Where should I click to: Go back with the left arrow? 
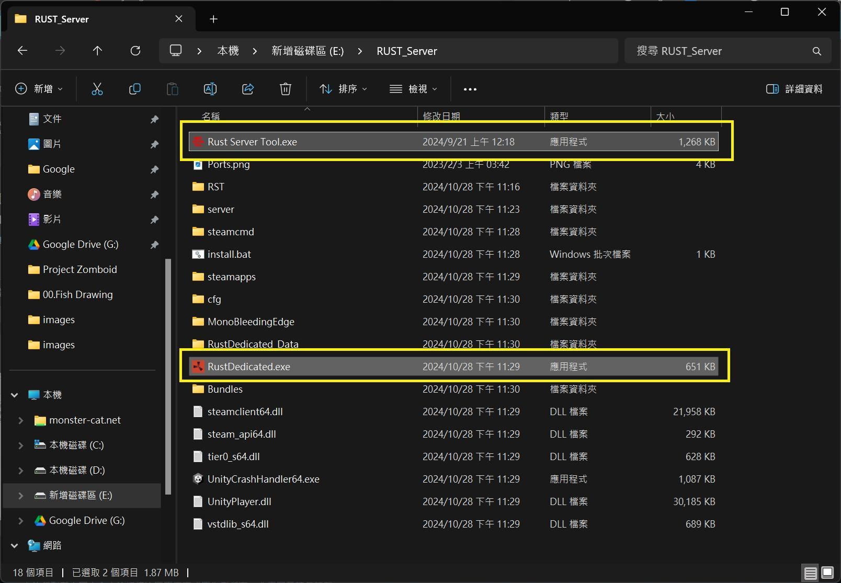point(22,51)
